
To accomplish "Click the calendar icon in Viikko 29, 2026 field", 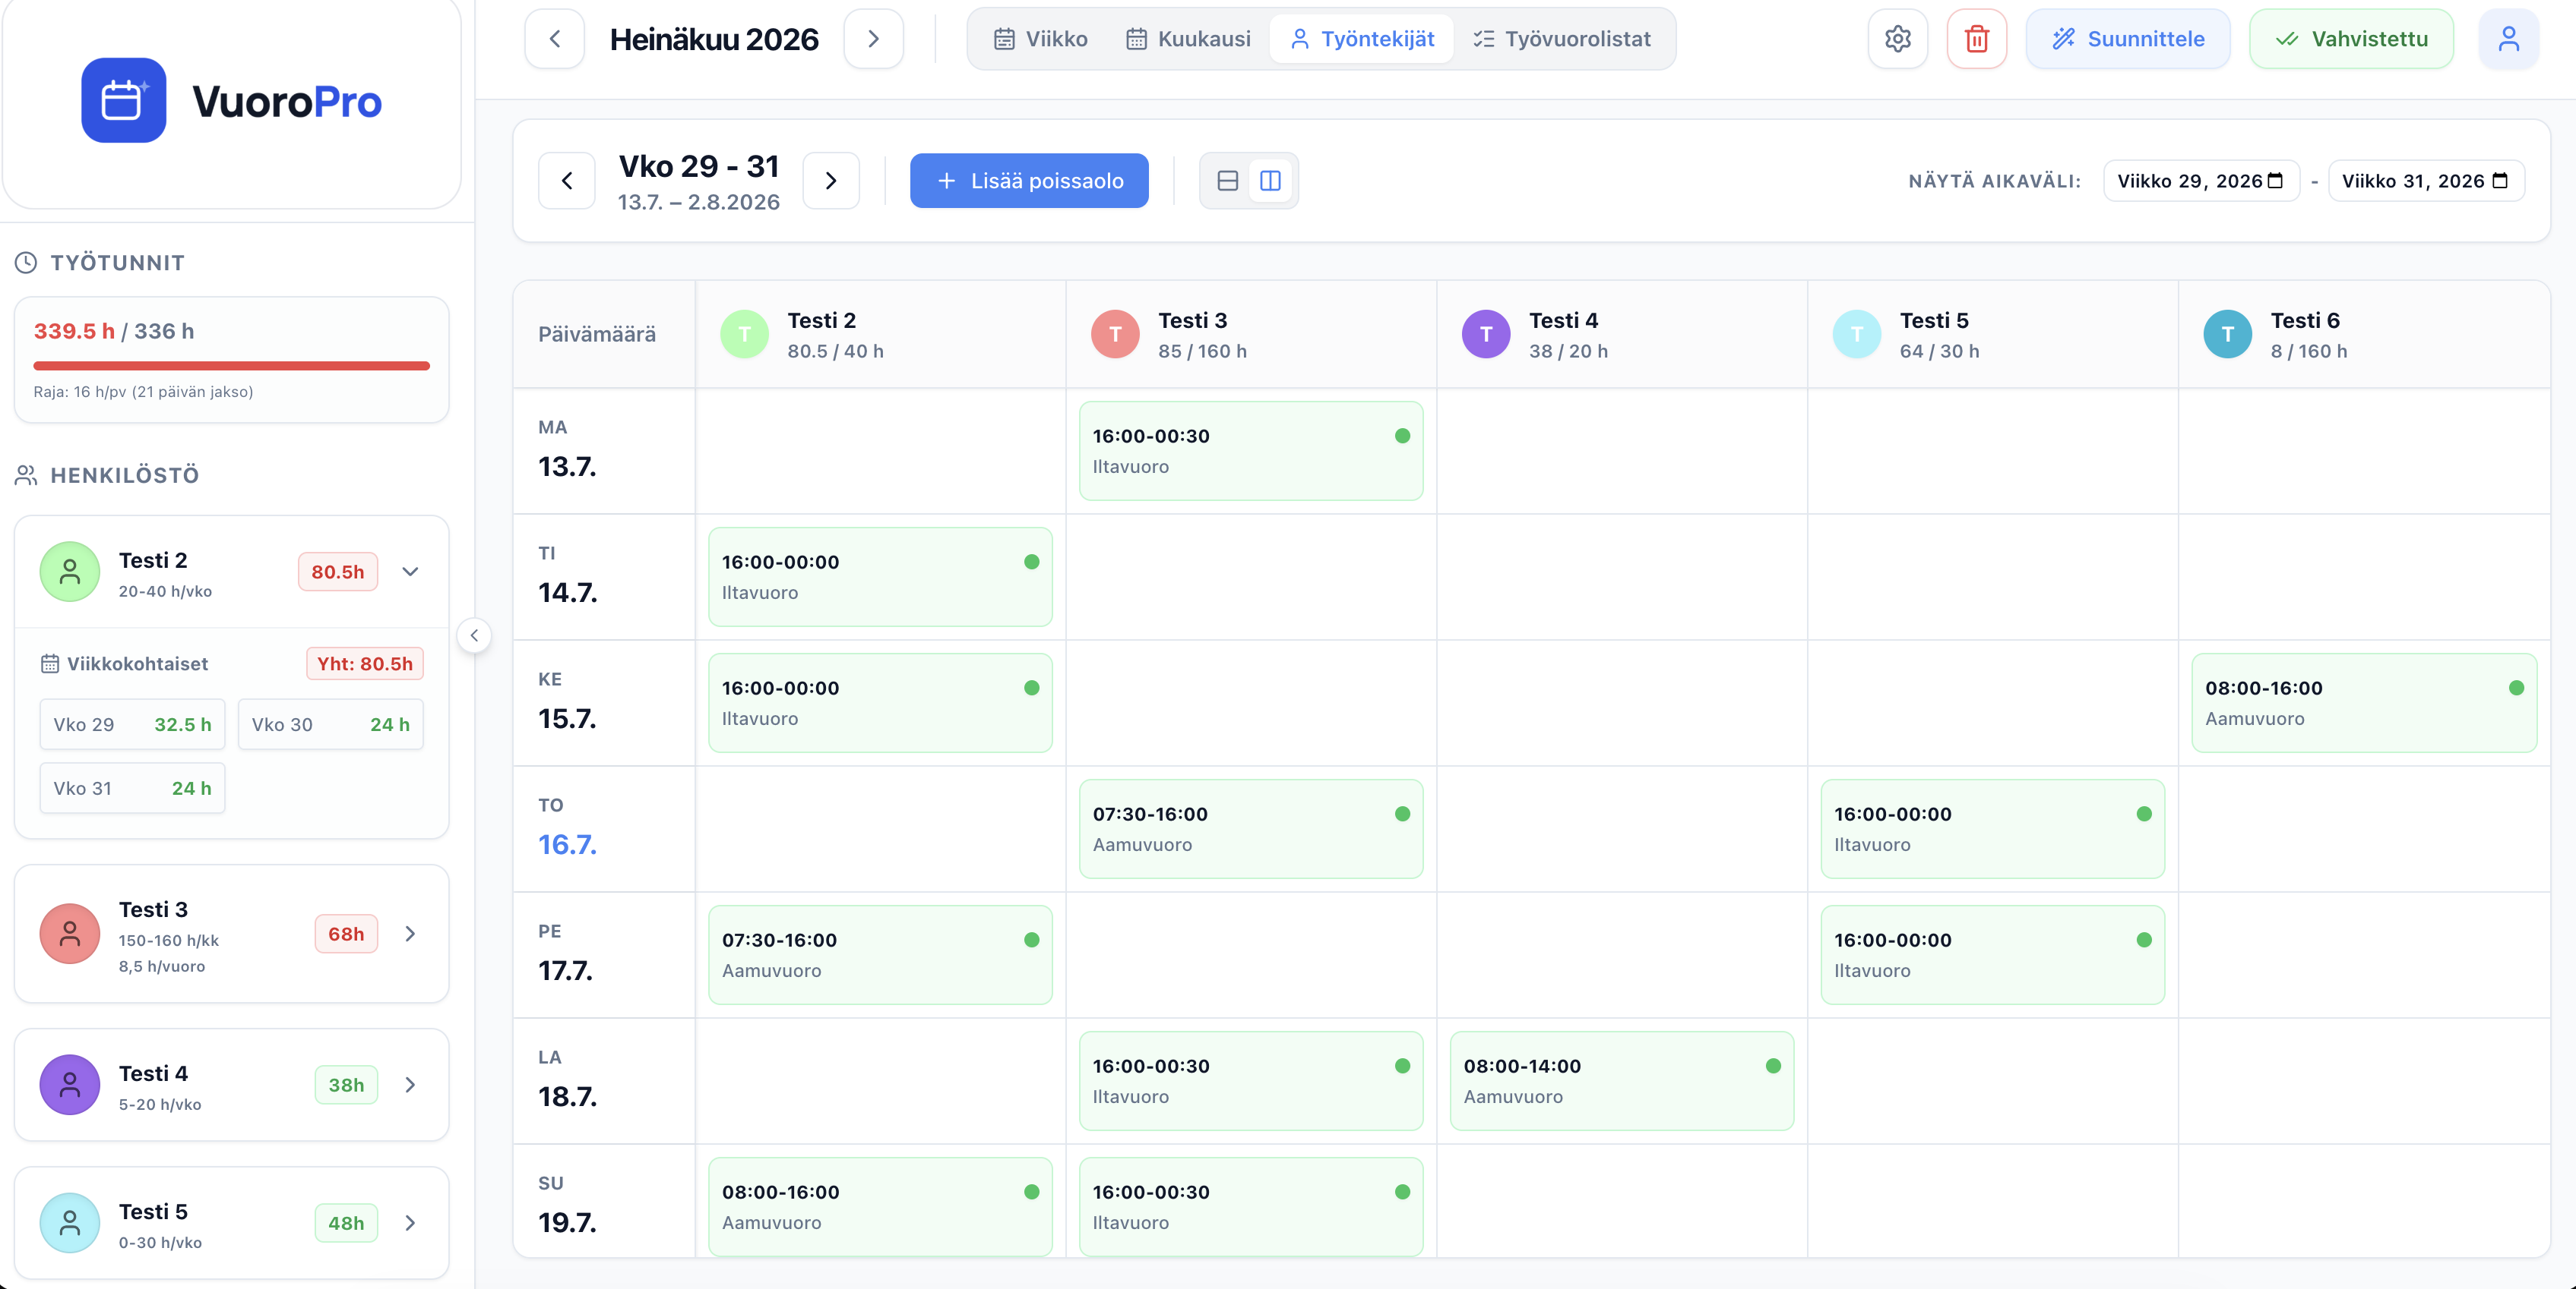I will click(2275, 181).
